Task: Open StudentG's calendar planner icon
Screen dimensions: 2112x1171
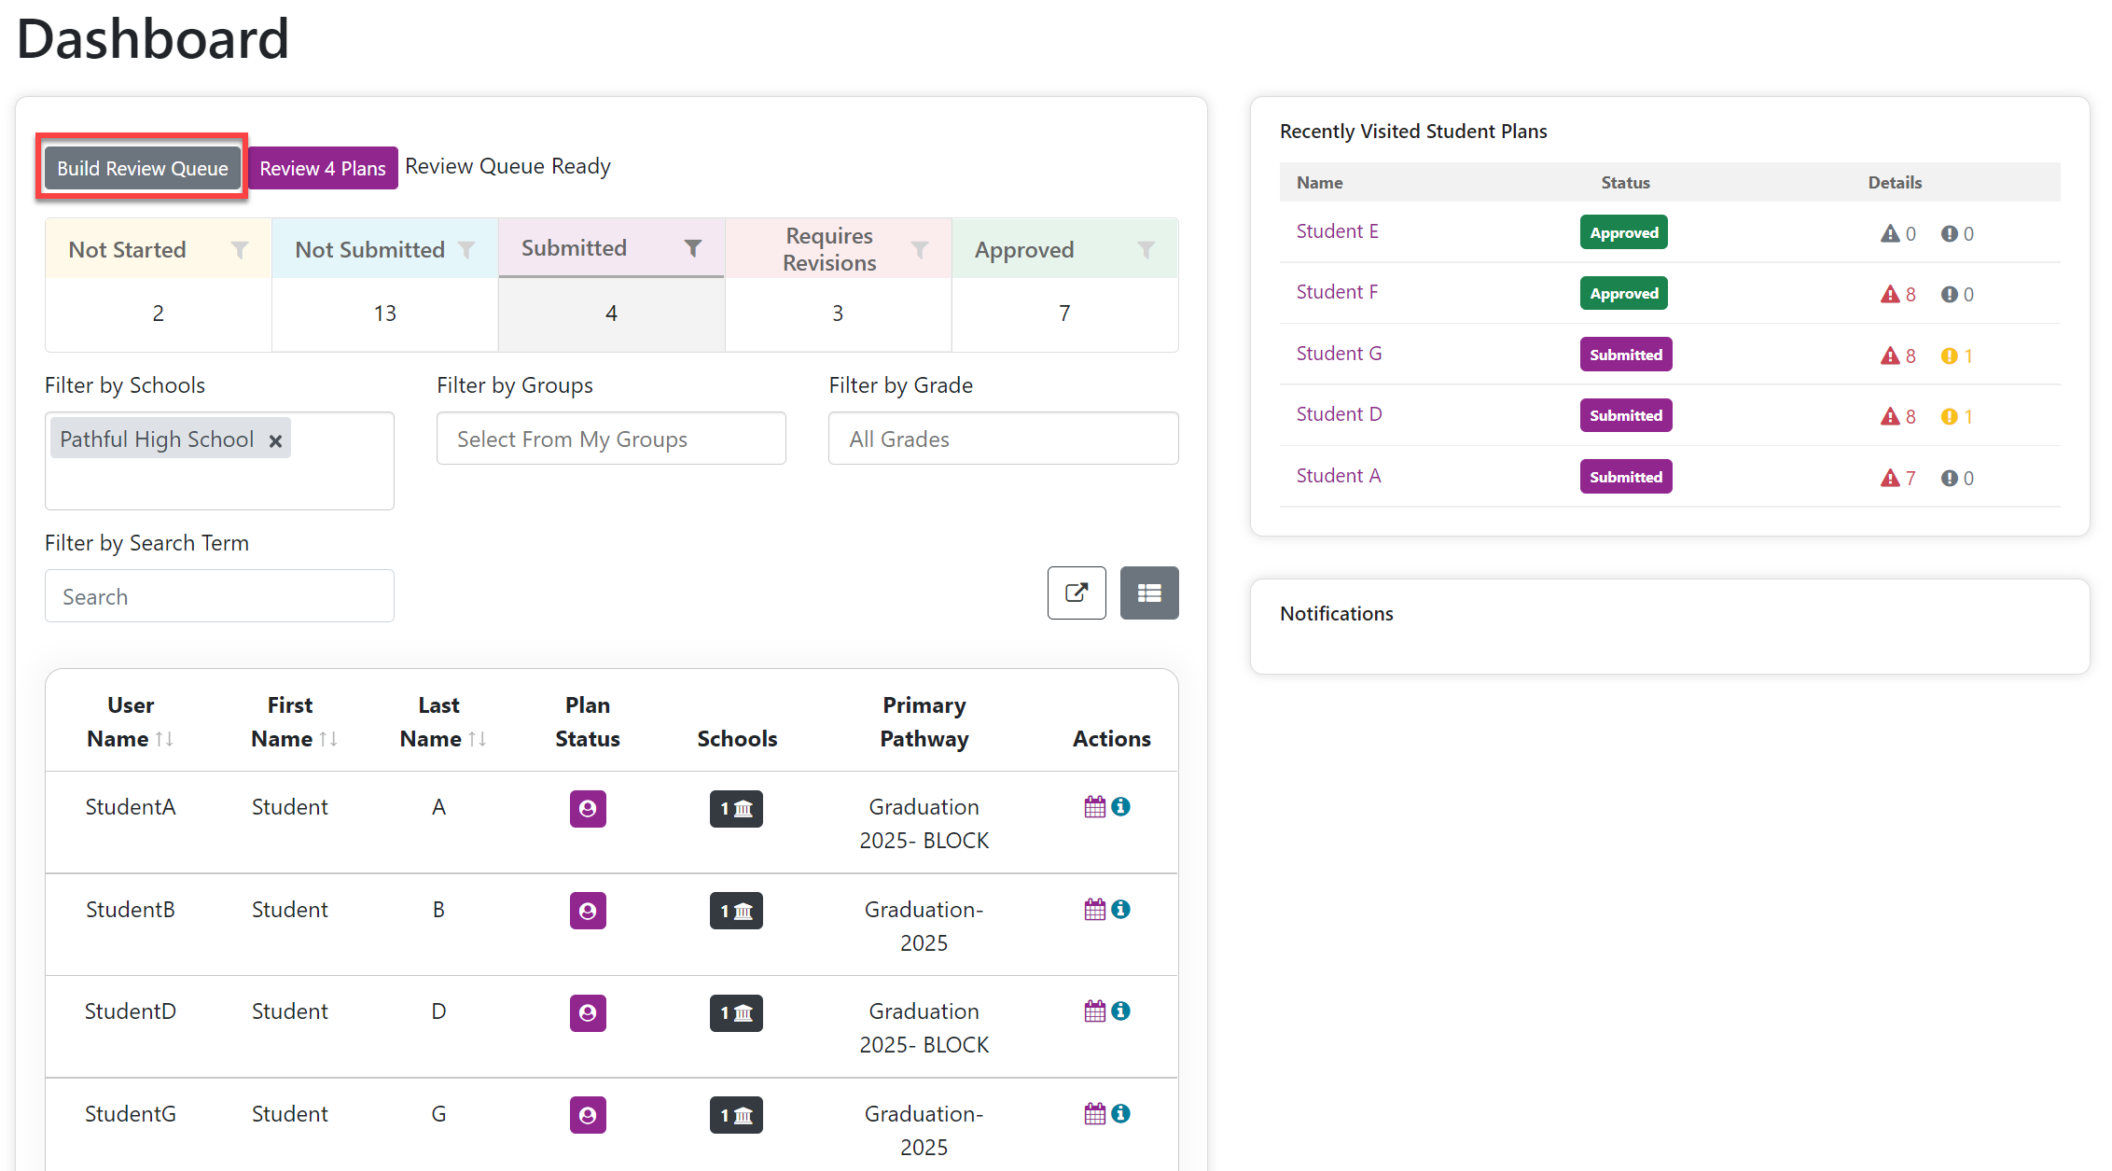Action: (x=1094, y=1113)
